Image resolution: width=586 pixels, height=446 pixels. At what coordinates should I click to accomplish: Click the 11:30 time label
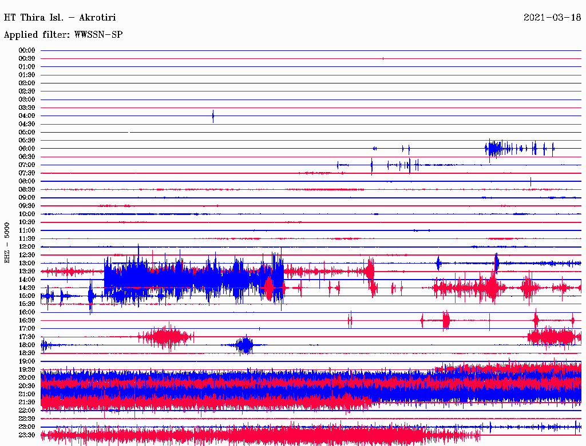pyautogui.click(x=27, y=238)
